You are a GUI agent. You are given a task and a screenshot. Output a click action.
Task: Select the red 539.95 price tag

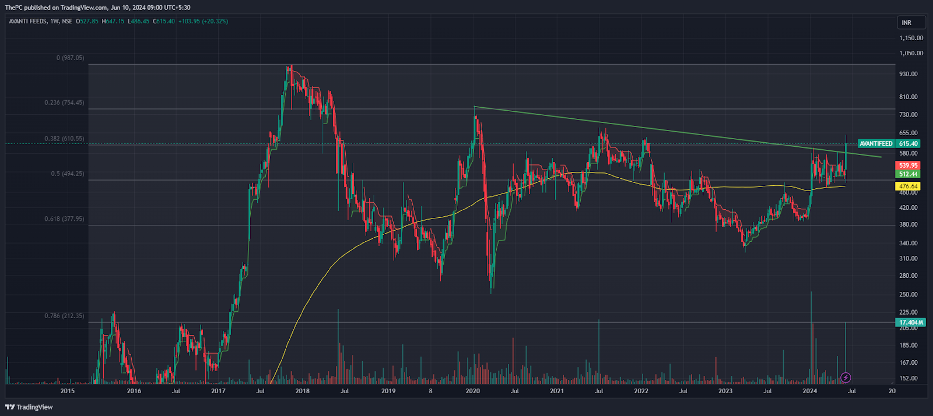(x=908, y=165)
